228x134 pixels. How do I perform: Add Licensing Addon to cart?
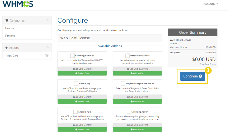[138, 129]
